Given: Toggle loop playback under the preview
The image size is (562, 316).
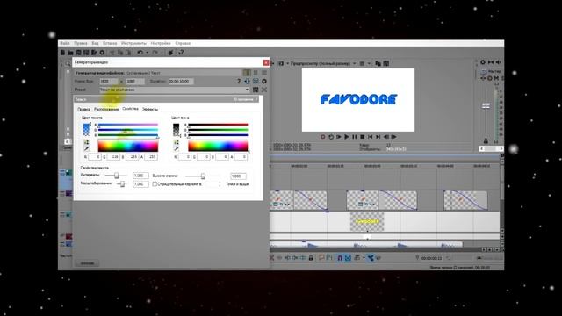Looking at the screenshot, I should pyautogui.click(x=331, y=137).
